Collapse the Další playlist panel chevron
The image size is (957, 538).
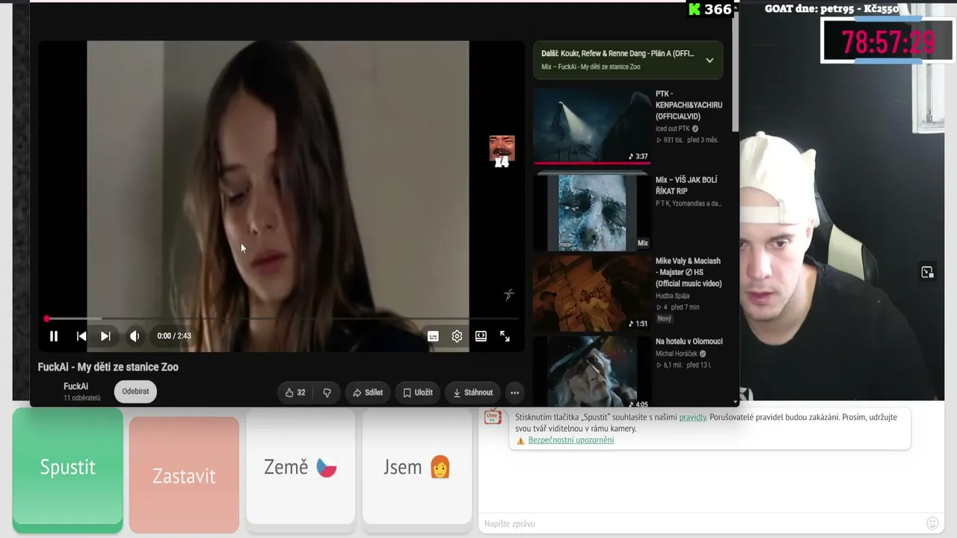[710, 60]
